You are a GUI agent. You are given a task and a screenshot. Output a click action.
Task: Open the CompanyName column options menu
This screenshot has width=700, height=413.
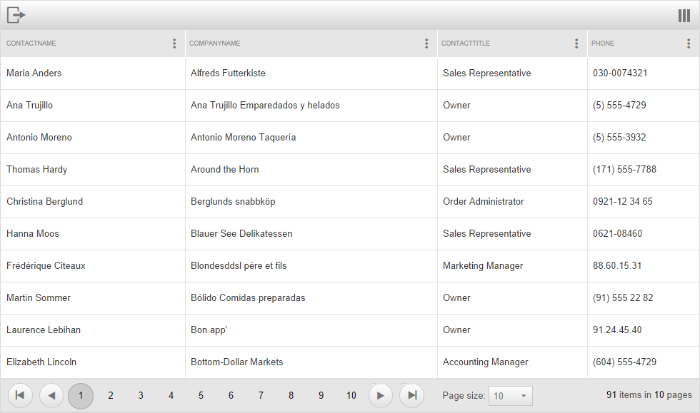(426, 44)
